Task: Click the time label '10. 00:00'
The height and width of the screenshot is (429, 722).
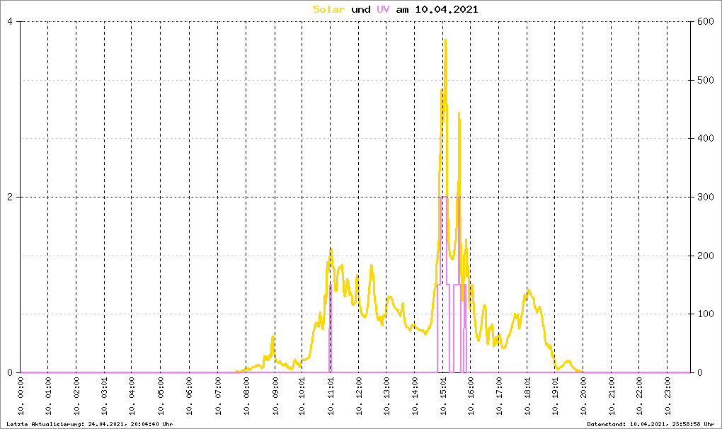Action: (x=21, y=396)
